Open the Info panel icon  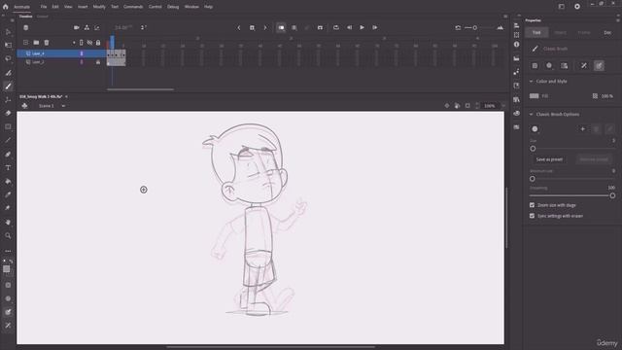click(516, 45)
